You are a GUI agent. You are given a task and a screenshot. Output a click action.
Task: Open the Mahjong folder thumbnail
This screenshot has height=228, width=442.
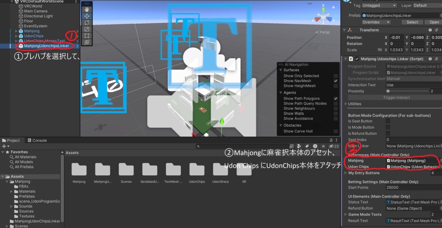(x=79, y=169)
